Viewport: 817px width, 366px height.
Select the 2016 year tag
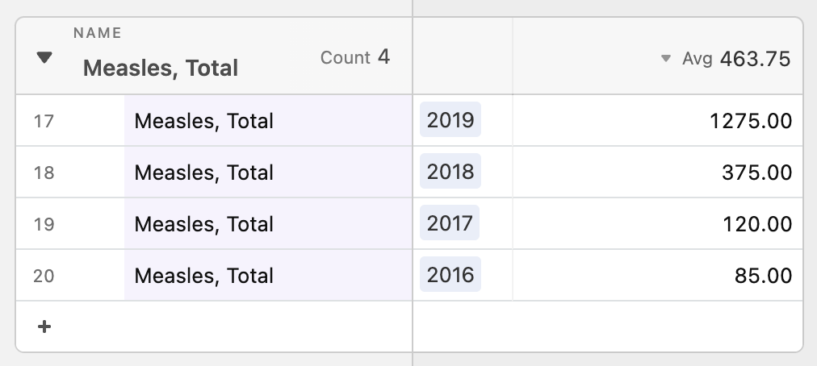(450, 274)
